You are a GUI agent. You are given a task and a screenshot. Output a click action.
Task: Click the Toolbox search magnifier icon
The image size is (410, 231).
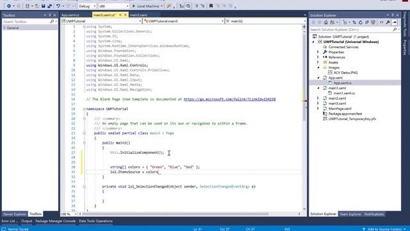pos(52,21)
